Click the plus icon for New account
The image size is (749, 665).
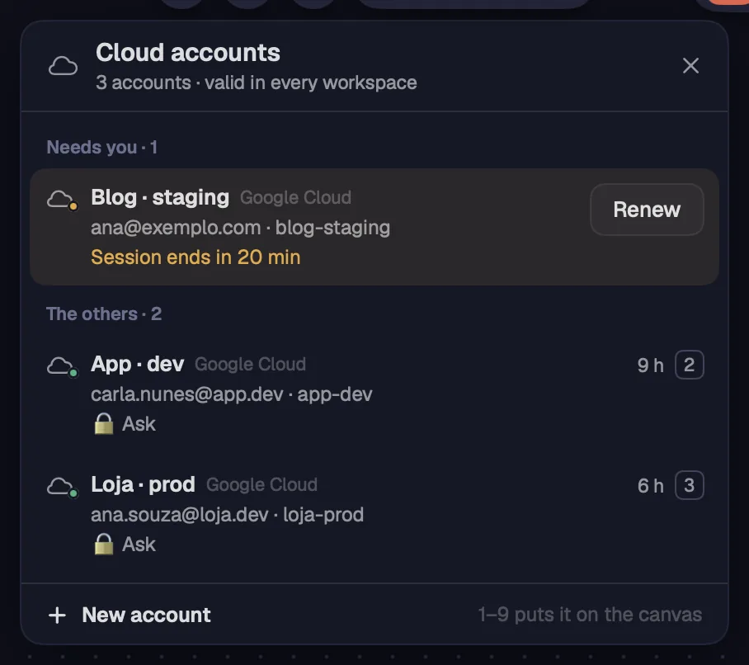[57, 615]
